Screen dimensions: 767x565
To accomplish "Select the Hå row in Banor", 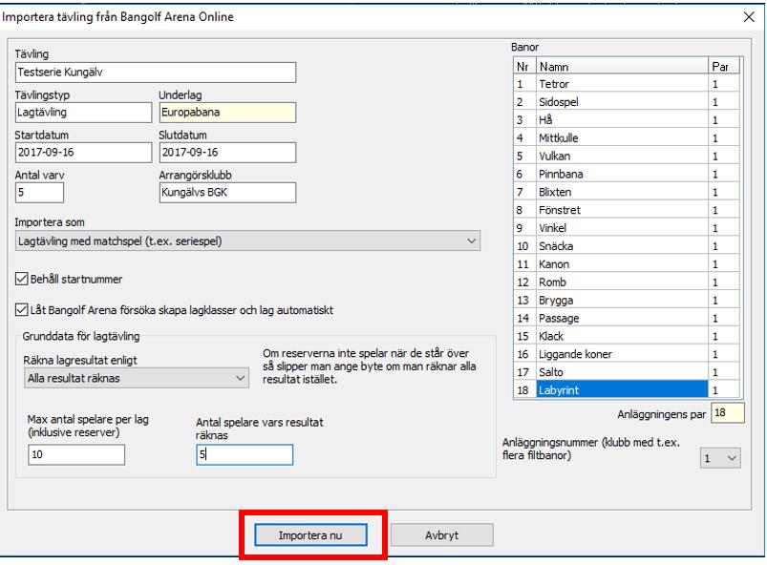I will pyautogui.click(x=627, y=120).
